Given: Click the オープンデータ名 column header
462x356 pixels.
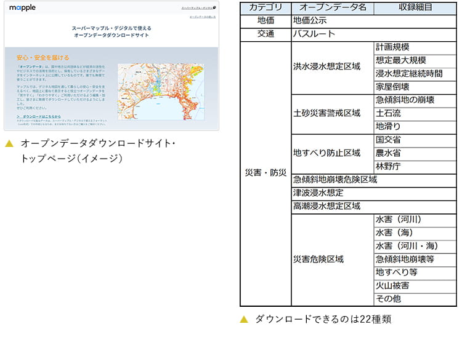Looking at the screenshot, I should point(333,8).
